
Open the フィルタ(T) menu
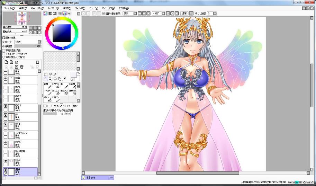tap(80, 8)
